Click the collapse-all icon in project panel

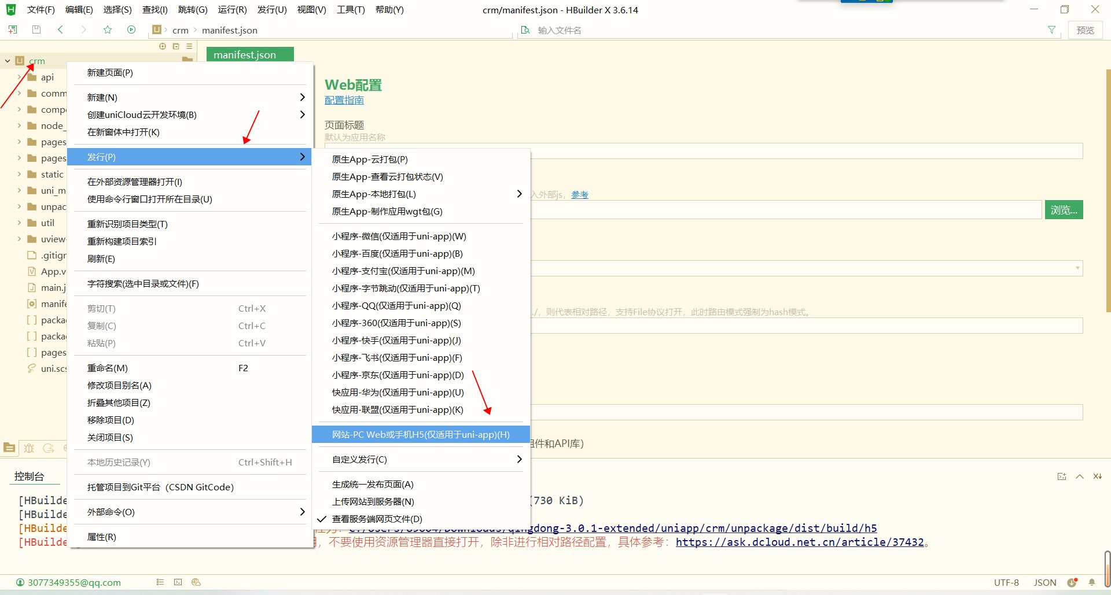176,46
